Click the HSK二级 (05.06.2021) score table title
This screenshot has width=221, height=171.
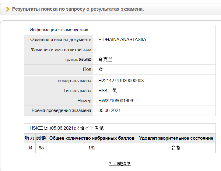(67, 128)
